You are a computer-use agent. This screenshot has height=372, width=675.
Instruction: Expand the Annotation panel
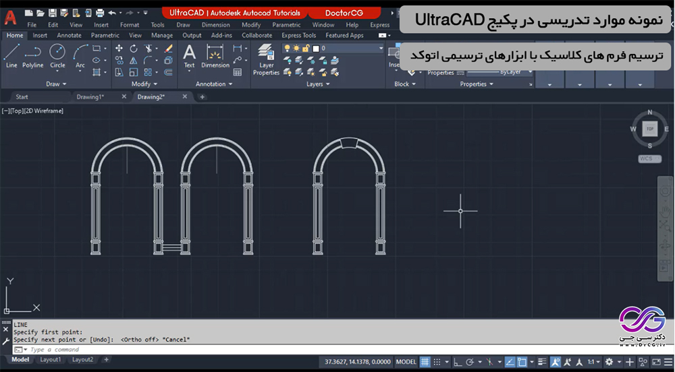(214, 84)
